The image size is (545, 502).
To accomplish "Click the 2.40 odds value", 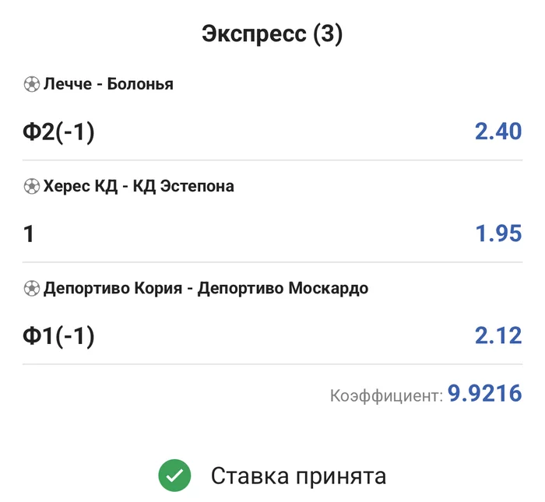I will click(x=498, y=132).
